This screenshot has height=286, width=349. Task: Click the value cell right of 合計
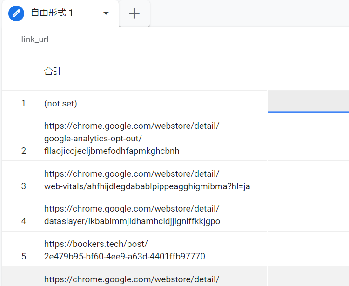308,71
